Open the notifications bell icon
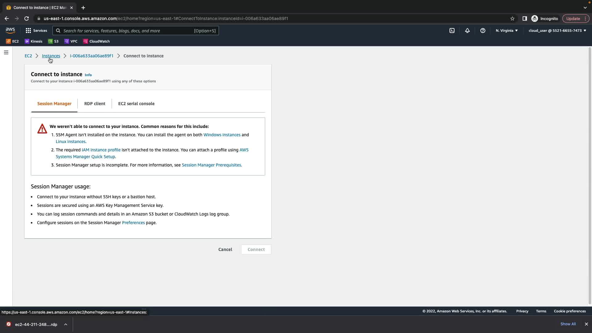592x333 pixels. click(467, 31)
